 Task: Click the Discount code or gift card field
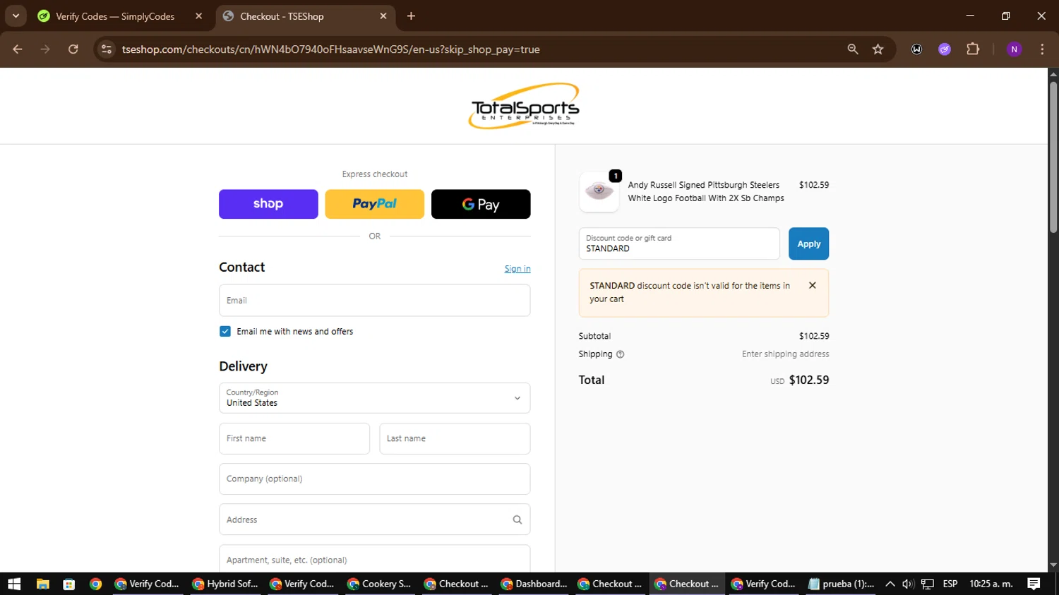click(x=679, y=244)
